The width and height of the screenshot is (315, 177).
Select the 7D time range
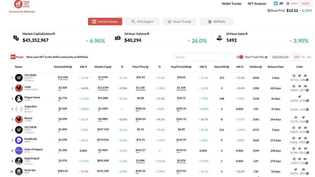click(x=303, y=57)
